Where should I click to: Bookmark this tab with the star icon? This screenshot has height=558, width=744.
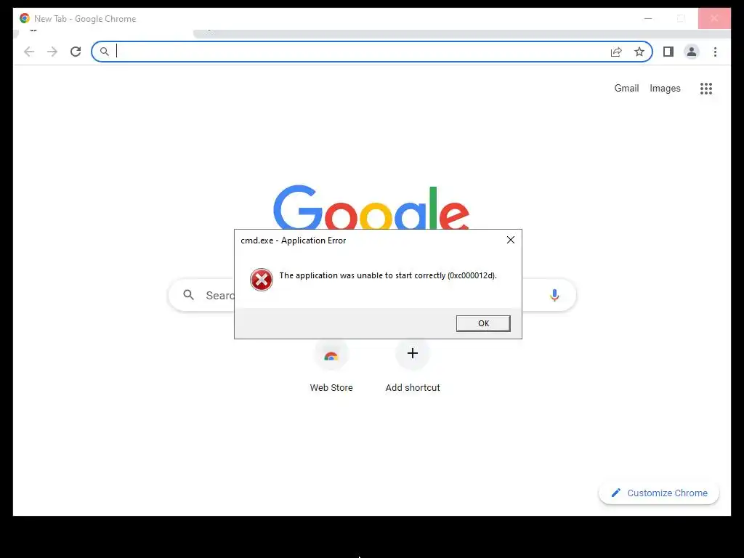pyautogui.click(x=639, y=52)
